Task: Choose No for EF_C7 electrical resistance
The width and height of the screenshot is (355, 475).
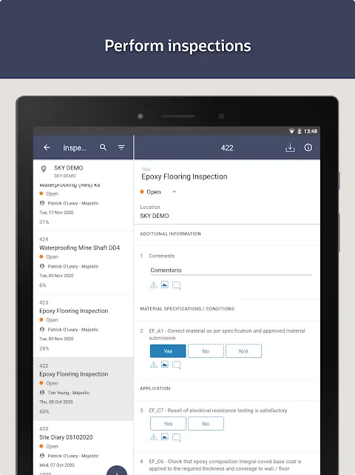Action: pos(206,424)
